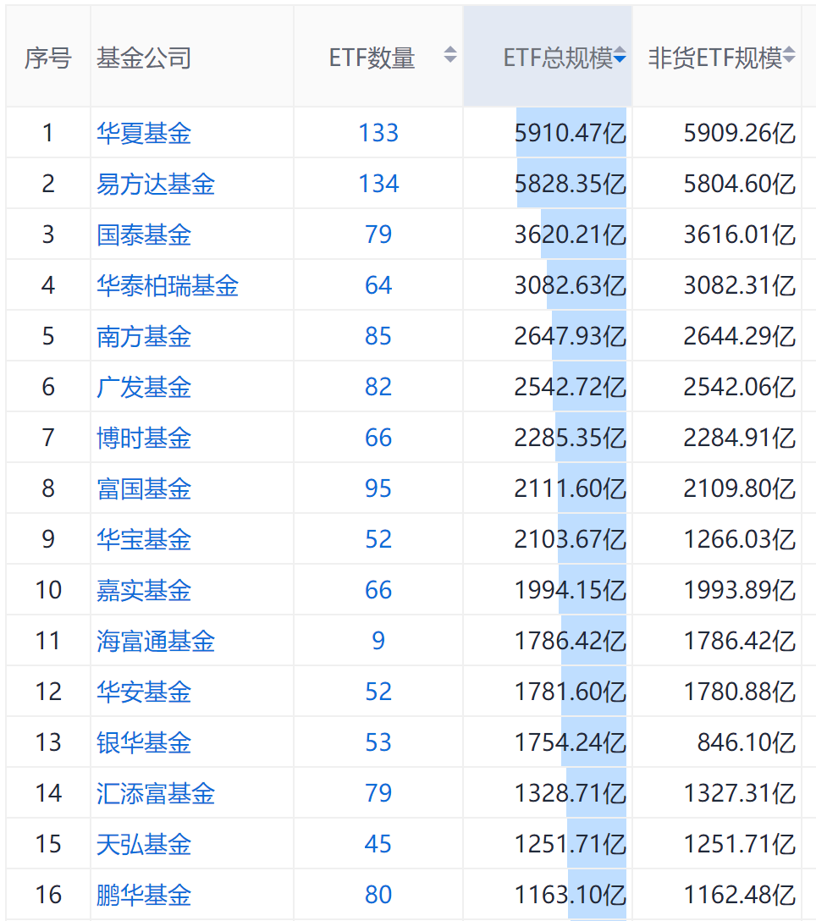The width and height of the screenshot is (816, 921).
Task: Click the 序号 column header
Action: pos(48,58)
